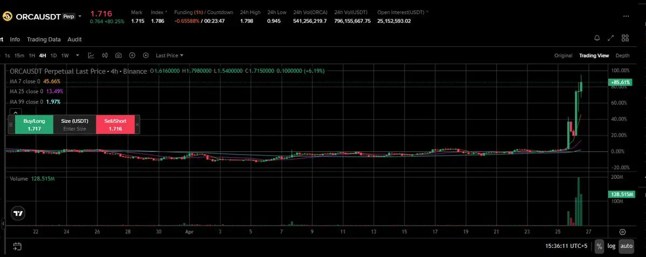Open the Trading Data tab
The width and height of the screenshot is (646, 257).
pyautogui.click(x=44, y=39)
